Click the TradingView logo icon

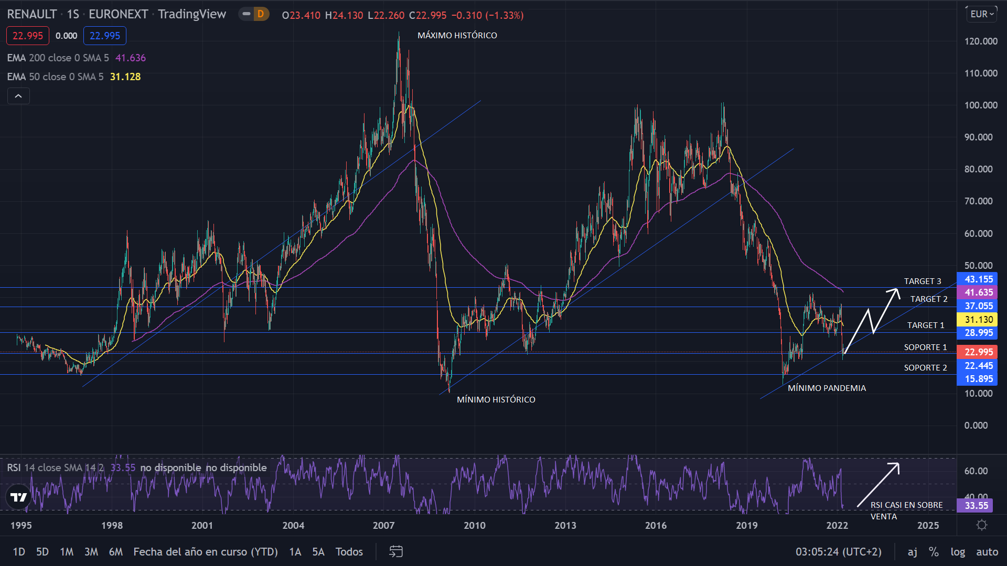[19, 497]
